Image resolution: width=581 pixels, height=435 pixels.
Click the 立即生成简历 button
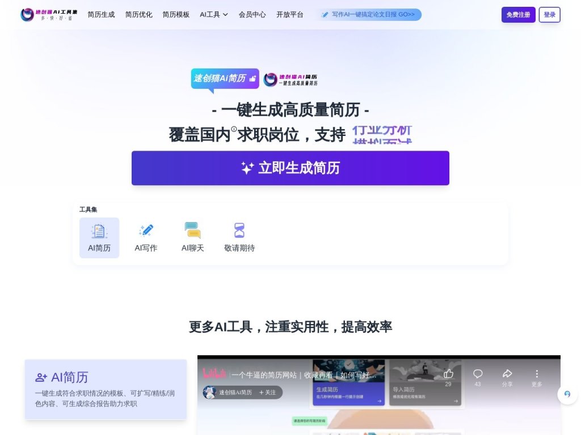290,168
